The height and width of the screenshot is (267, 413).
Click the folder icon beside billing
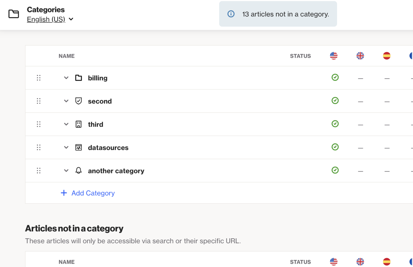click(x=79, y=78)
